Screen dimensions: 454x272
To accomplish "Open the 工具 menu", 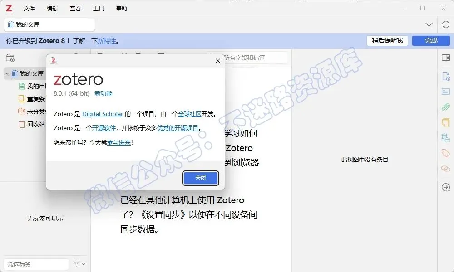I will (x=99, y=8).
